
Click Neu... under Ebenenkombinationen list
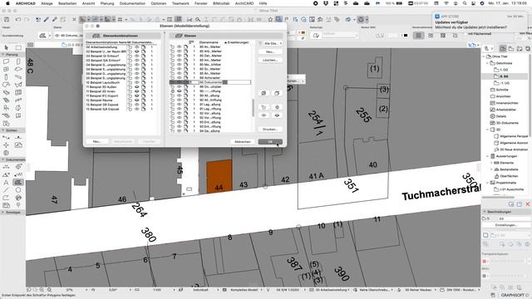coord(97,141)
